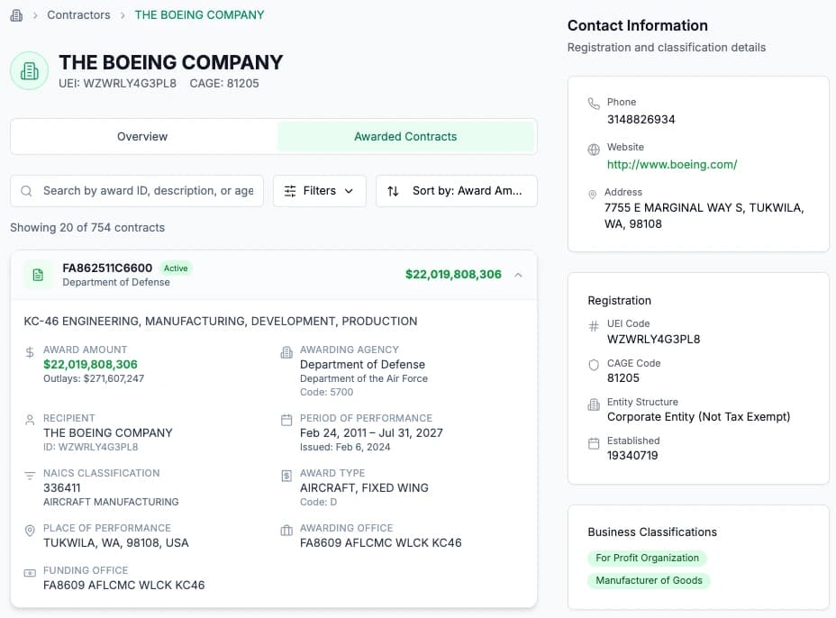Open the Sort by Award Amount dropdown
Viewport: 836px width, 618px height.
(456, 191)
